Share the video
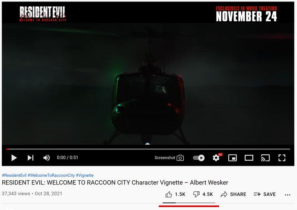297x210 pixels. point(234,194)
